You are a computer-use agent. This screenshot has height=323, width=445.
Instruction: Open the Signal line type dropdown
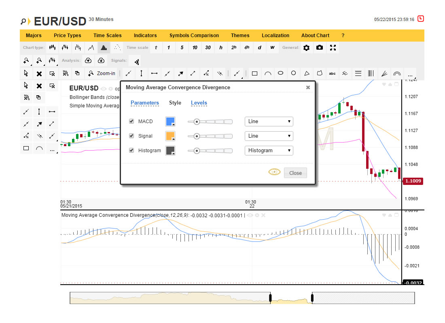coord(269,136)
